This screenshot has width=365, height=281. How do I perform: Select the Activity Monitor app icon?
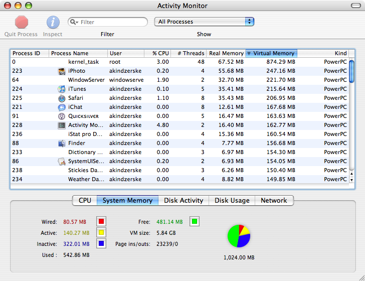coord(62,125)
